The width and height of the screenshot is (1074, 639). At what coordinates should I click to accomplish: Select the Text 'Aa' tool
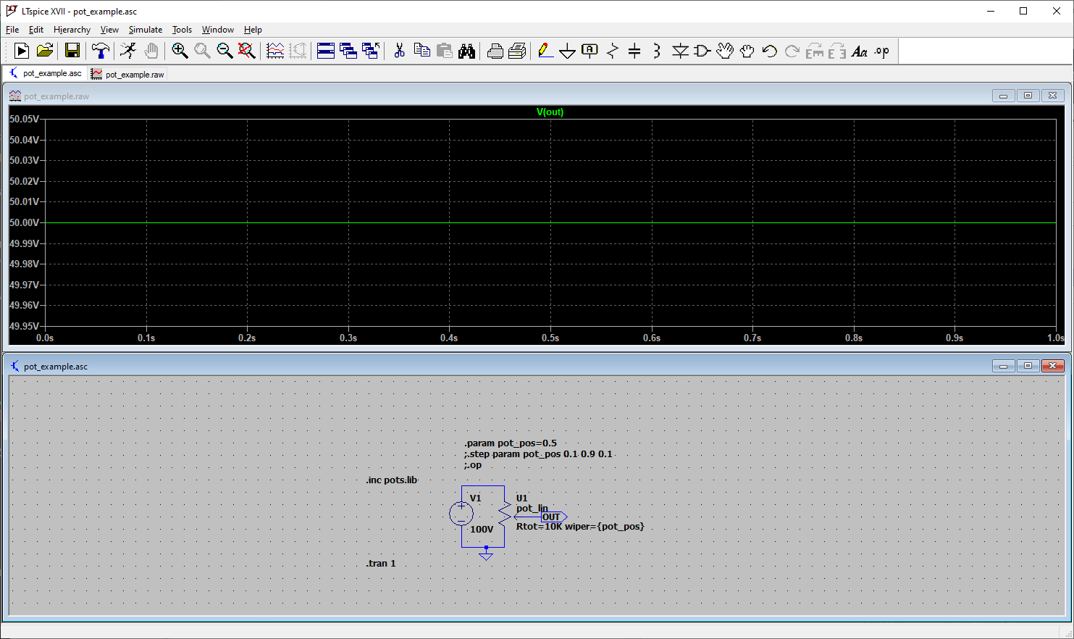click(860, 51)
